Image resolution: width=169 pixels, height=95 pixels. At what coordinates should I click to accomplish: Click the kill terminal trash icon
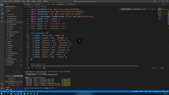163,68
